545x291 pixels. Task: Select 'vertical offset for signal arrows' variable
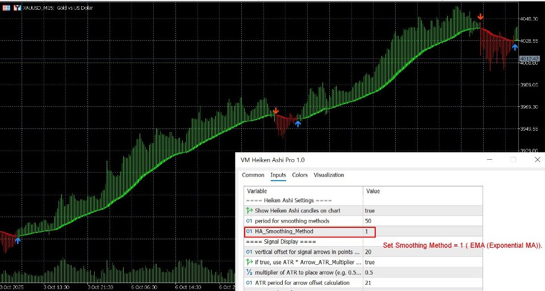pos(307,252)
